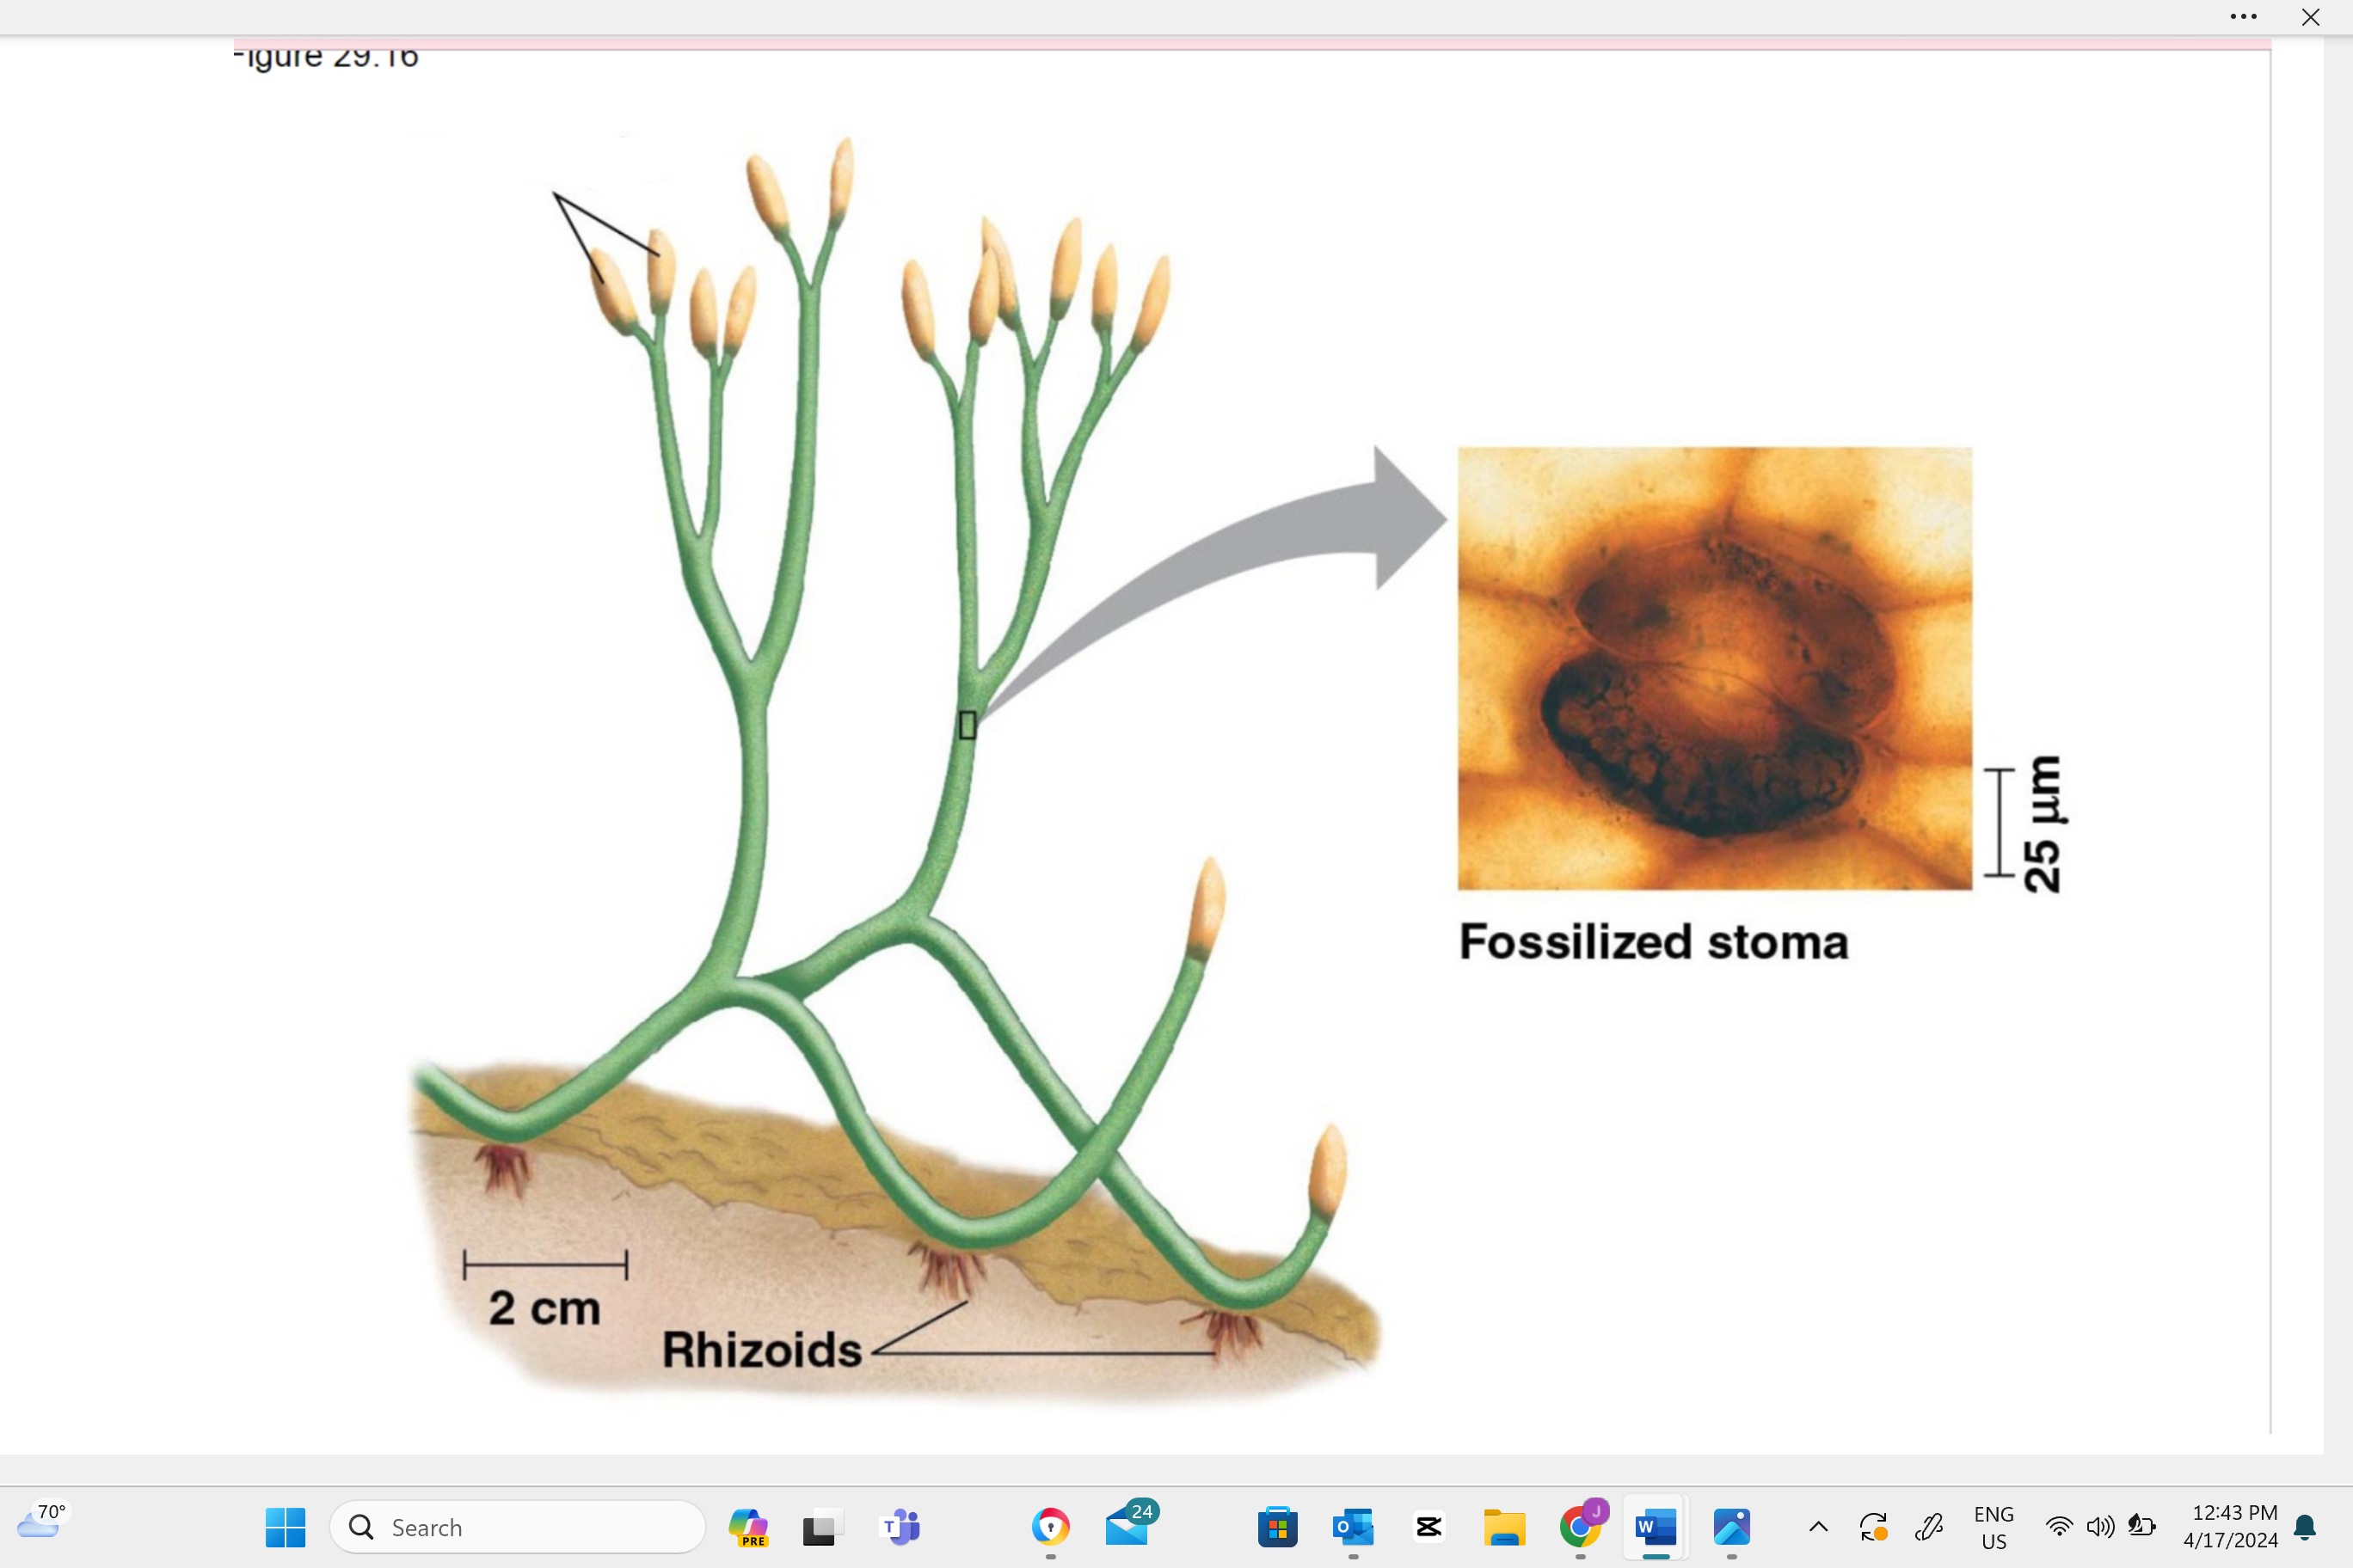2353x1568 pixels.
Task: Click the 'Fossilized stoma' caption text
Action: tap(1654, 942)
